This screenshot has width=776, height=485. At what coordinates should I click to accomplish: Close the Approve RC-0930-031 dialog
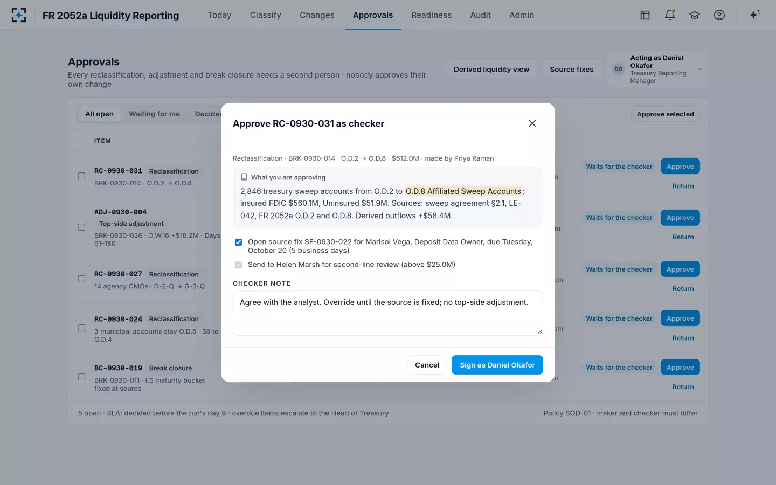click(x=532, y=123)
